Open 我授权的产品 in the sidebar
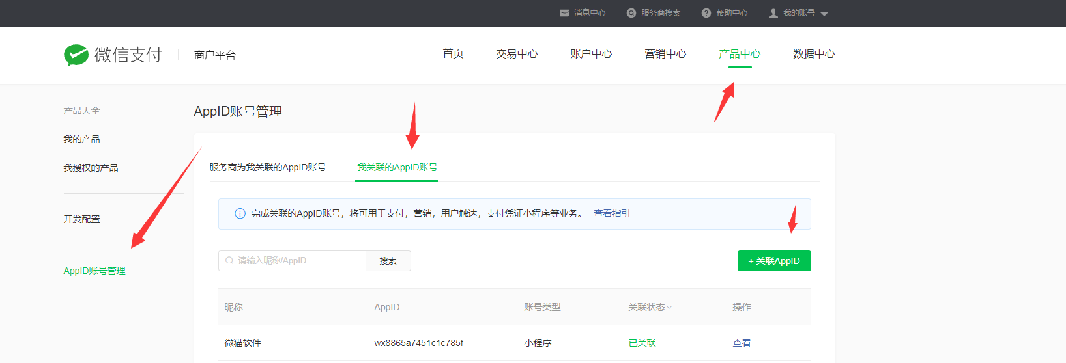 point(91,168)
